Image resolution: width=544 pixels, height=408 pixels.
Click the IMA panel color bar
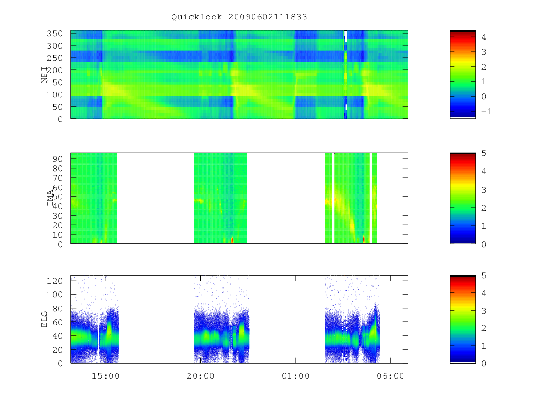coord(462,198)
